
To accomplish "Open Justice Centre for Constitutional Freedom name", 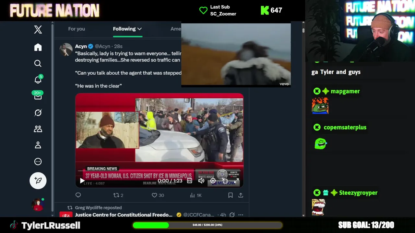I will pyautogui.click(x=124, y=215).
